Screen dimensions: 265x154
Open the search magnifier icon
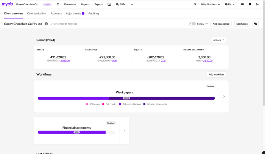click(195, 5)
